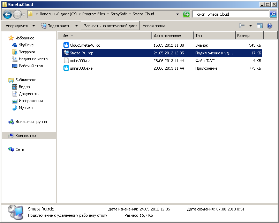This screenshot has height=223, width=279.
Task: Go back with the Back arrow button
Action: pyautogui.click(x=7, y=14)
